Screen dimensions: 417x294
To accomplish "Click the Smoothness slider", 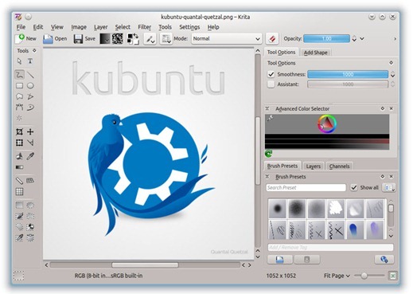I will pyautogui.click(x=348, y=74).
